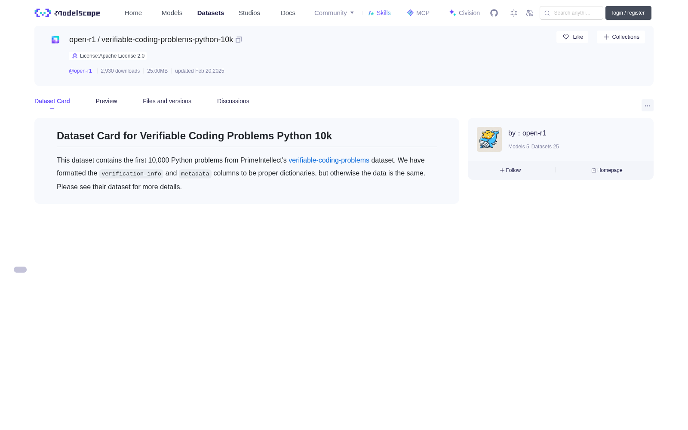
Task: Click the plus icon beside Follow
Action: 502,170
